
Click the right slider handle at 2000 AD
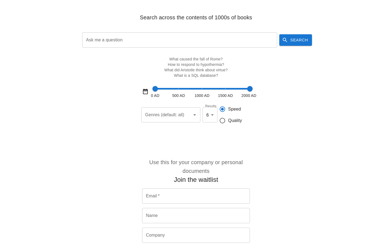point(250,89)
